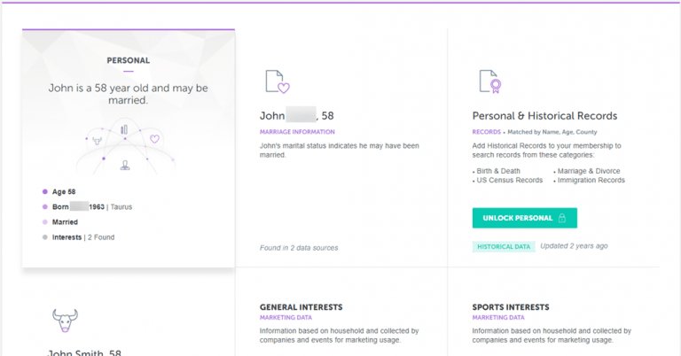The height and width of the screenshot is (356, 681).
Task: Click the small bull icon in orbit graphic
Action: coord(97,141)
